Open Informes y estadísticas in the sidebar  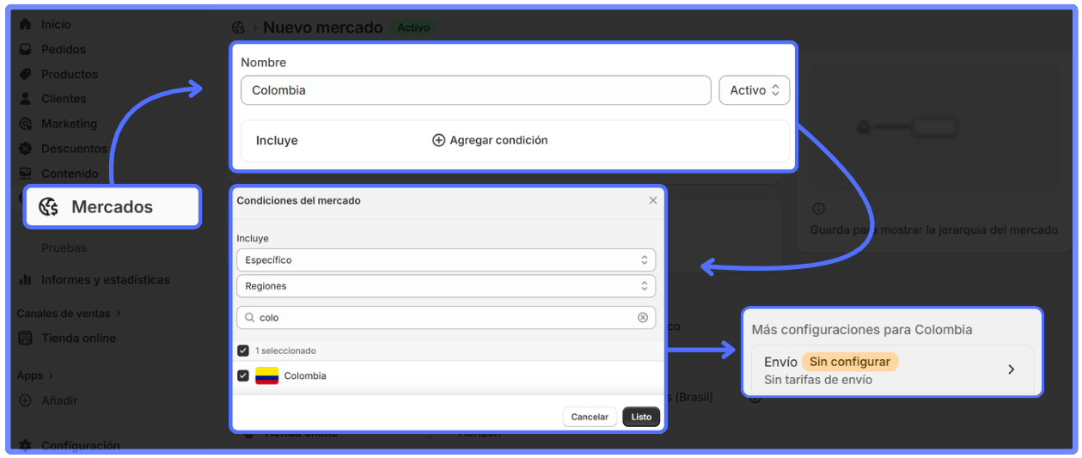click(x=105, y=279)
